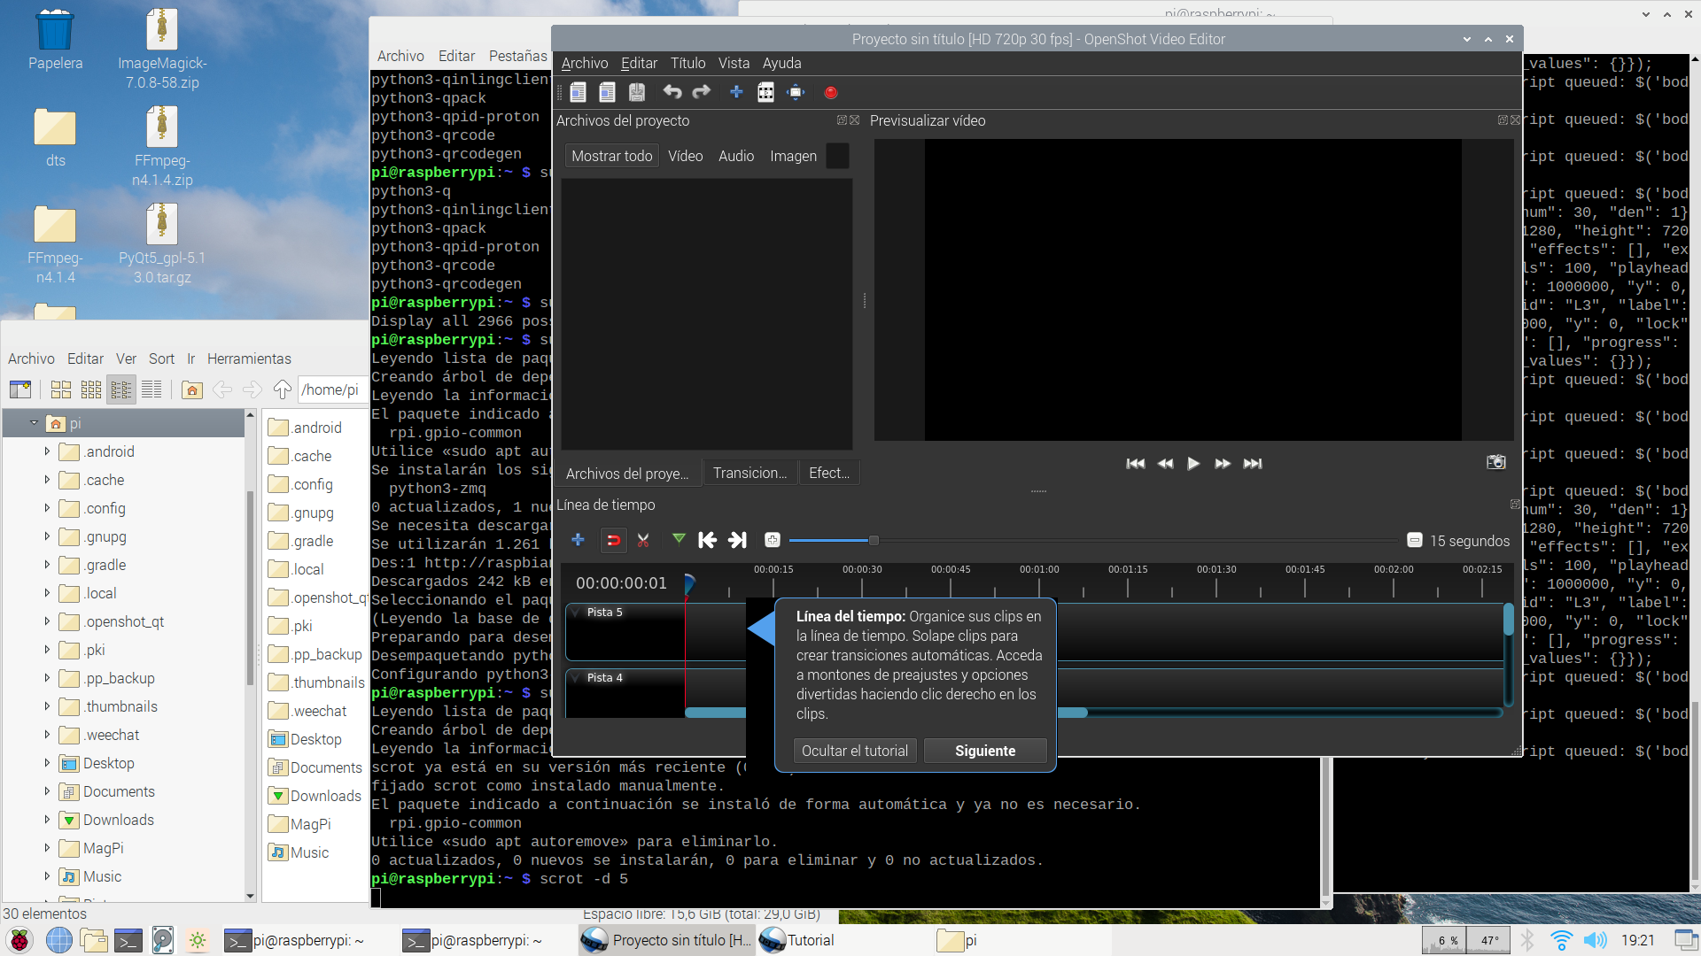Screen dimensions: 1701x956
Task: Toggle the magnet snapping tool
Action: (x=612, y=540)
